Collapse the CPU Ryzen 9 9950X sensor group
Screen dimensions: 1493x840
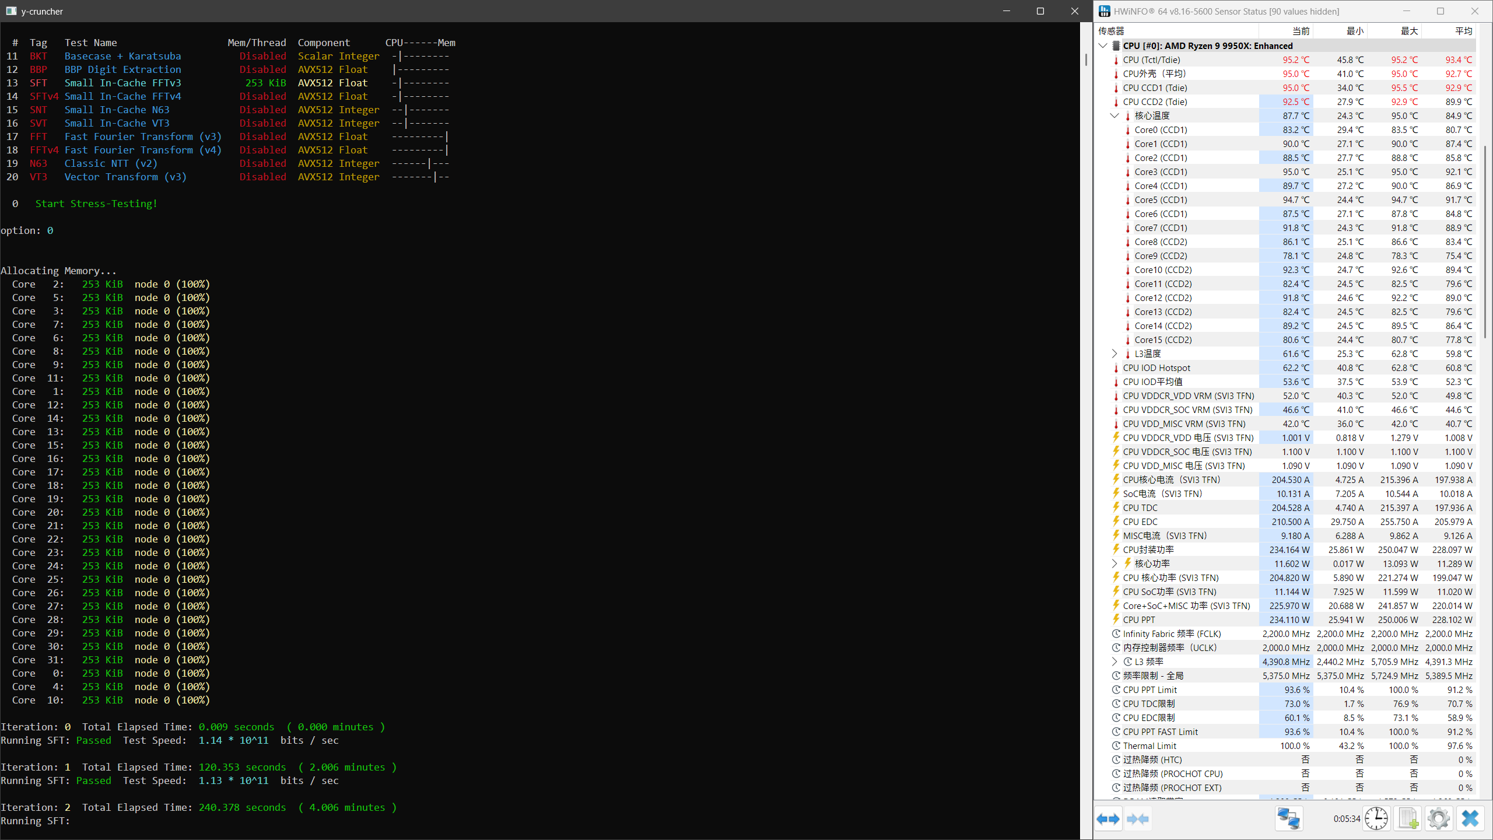(x=1103, y=45)
